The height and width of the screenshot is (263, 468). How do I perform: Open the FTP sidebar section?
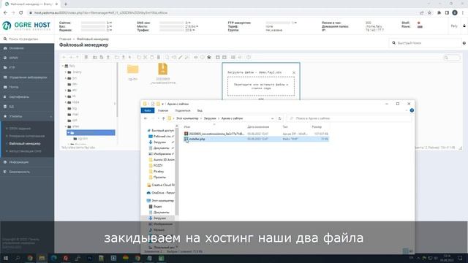coord(12,68)
